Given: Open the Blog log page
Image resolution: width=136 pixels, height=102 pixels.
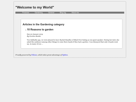Looking at the screenshot, I should point(63,13).
